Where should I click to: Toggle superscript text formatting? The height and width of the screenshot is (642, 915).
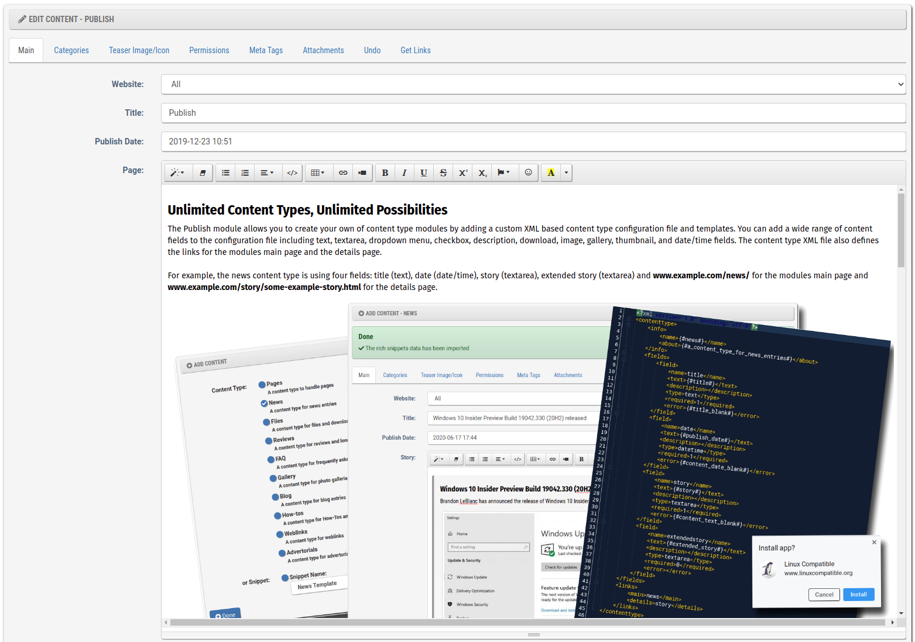462,172
